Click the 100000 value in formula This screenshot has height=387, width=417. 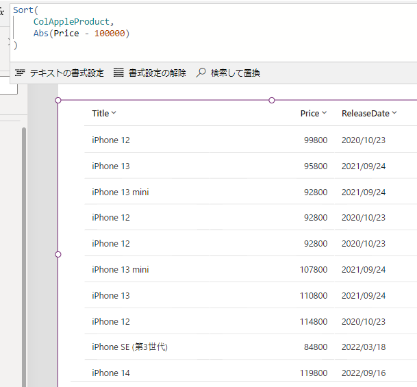tap(110, 34)
